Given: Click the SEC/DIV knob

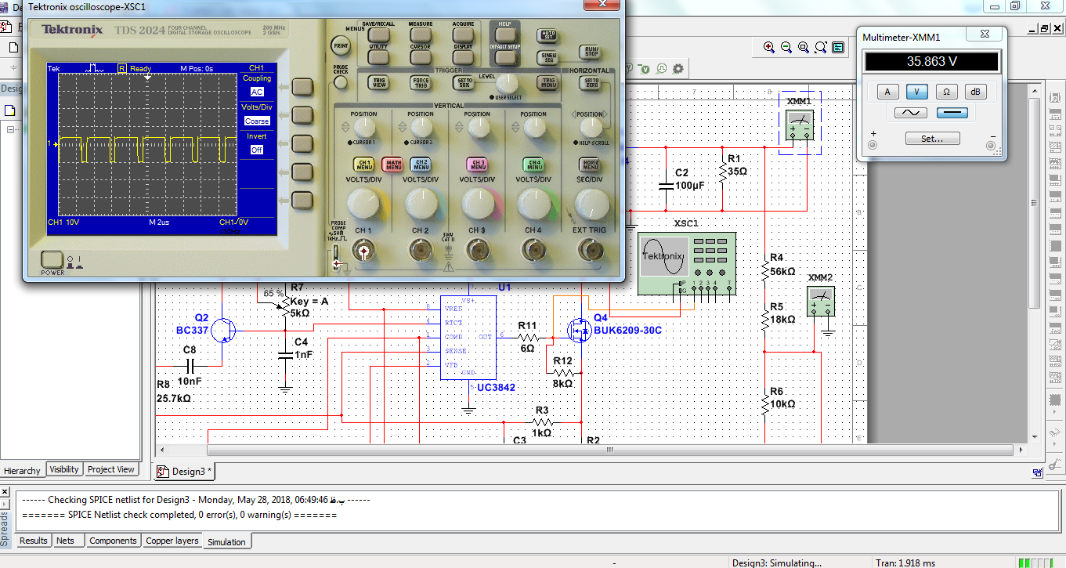Looking at the screenshot, I should point(591,204).
